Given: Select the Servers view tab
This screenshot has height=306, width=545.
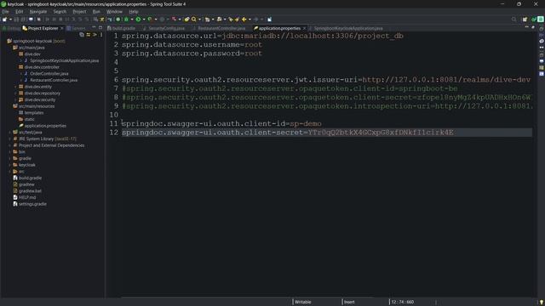Looking at the screenshot, I should pos(77,28).
